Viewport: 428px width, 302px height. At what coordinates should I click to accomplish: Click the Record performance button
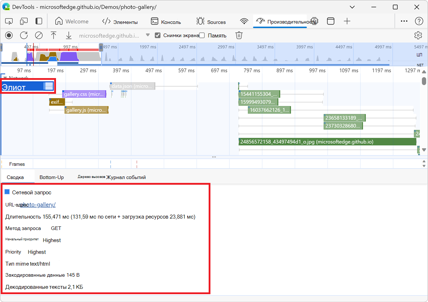click(x=9, y=35)
